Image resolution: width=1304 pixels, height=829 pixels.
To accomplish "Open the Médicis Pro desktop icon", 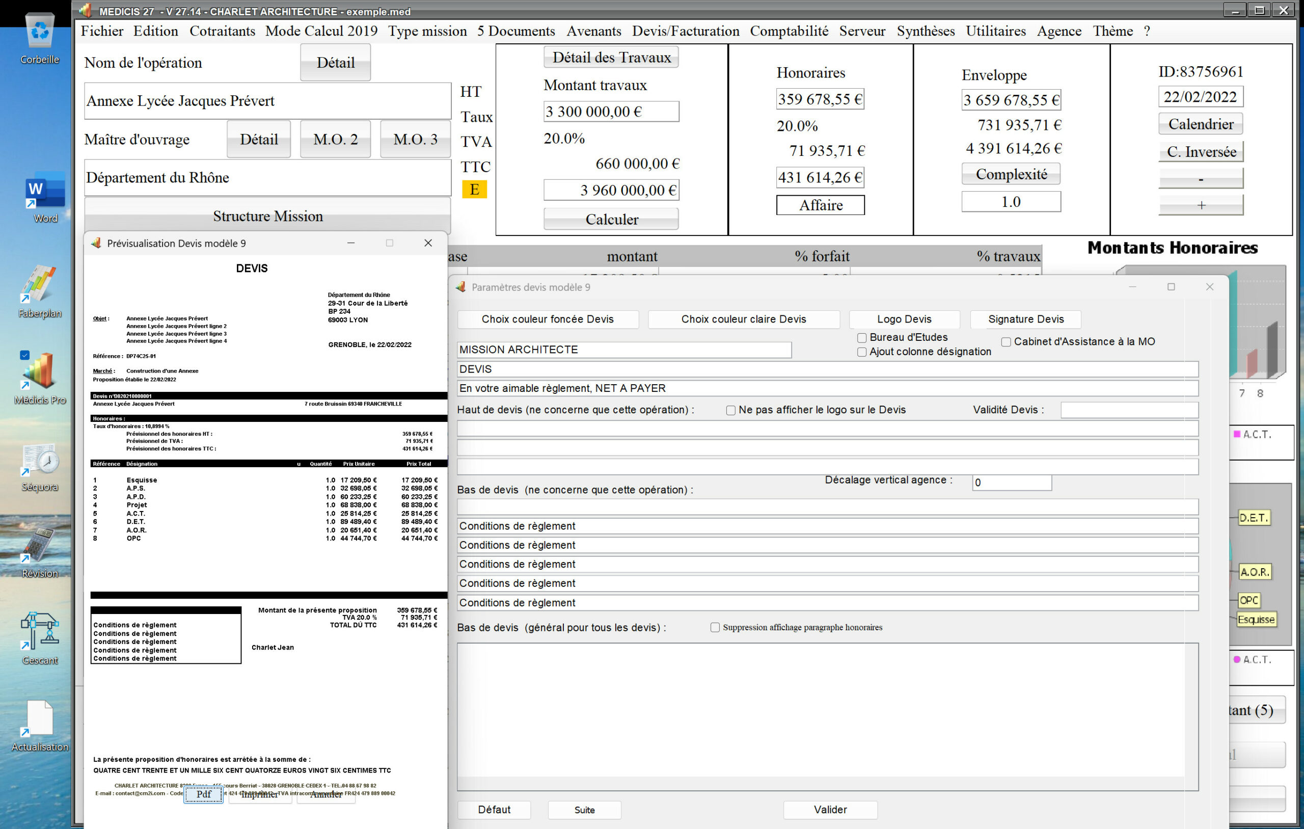I will tap(39, 371).
